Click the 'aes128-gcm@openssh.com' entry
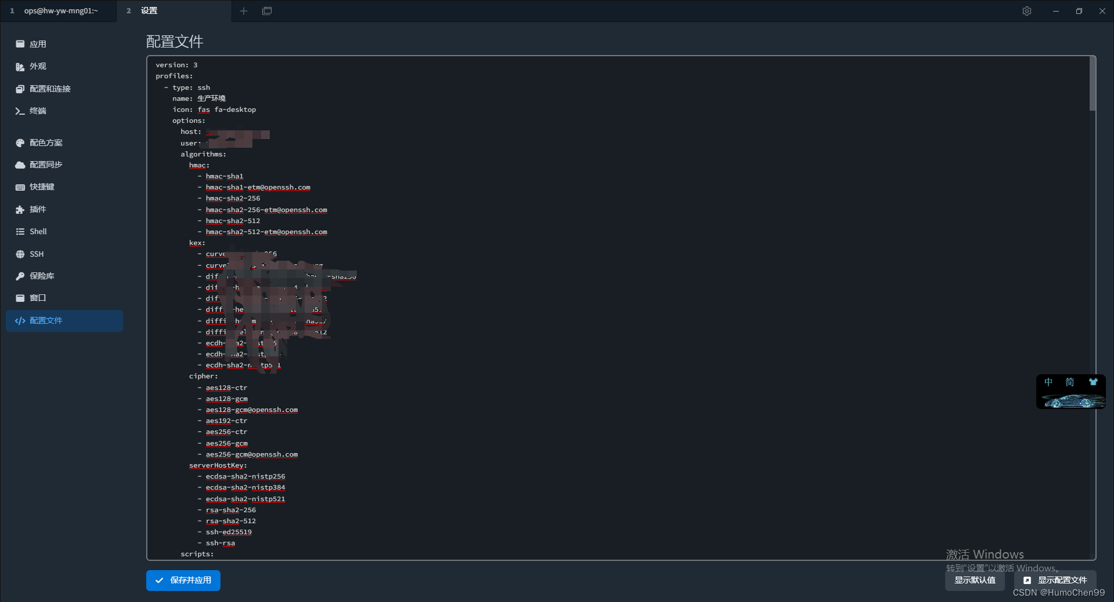The height and width of the screenshot is (602, 1114). click(252, 410)
